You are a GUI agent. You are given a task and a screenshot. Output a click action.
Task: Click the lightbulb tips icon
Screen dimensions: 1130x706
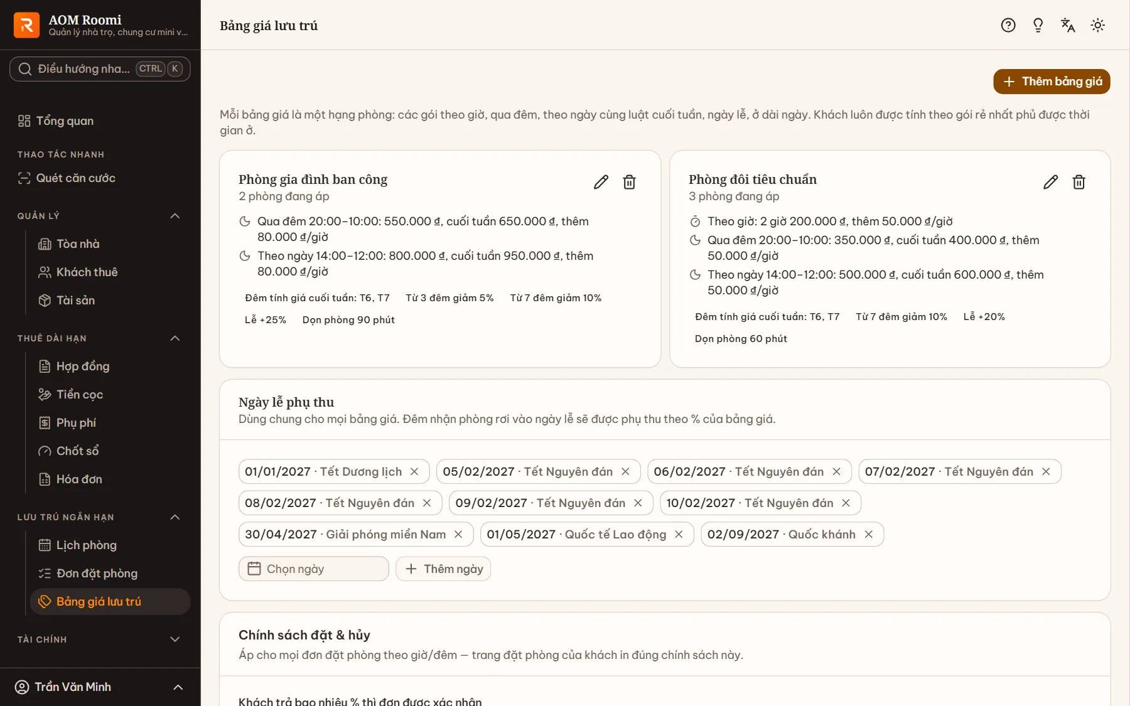pos(1038,25)
